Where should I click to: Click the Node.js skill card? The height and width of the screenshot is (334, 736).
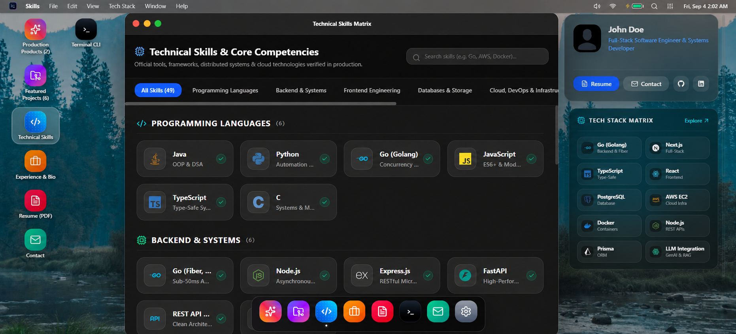coord(289,276)
